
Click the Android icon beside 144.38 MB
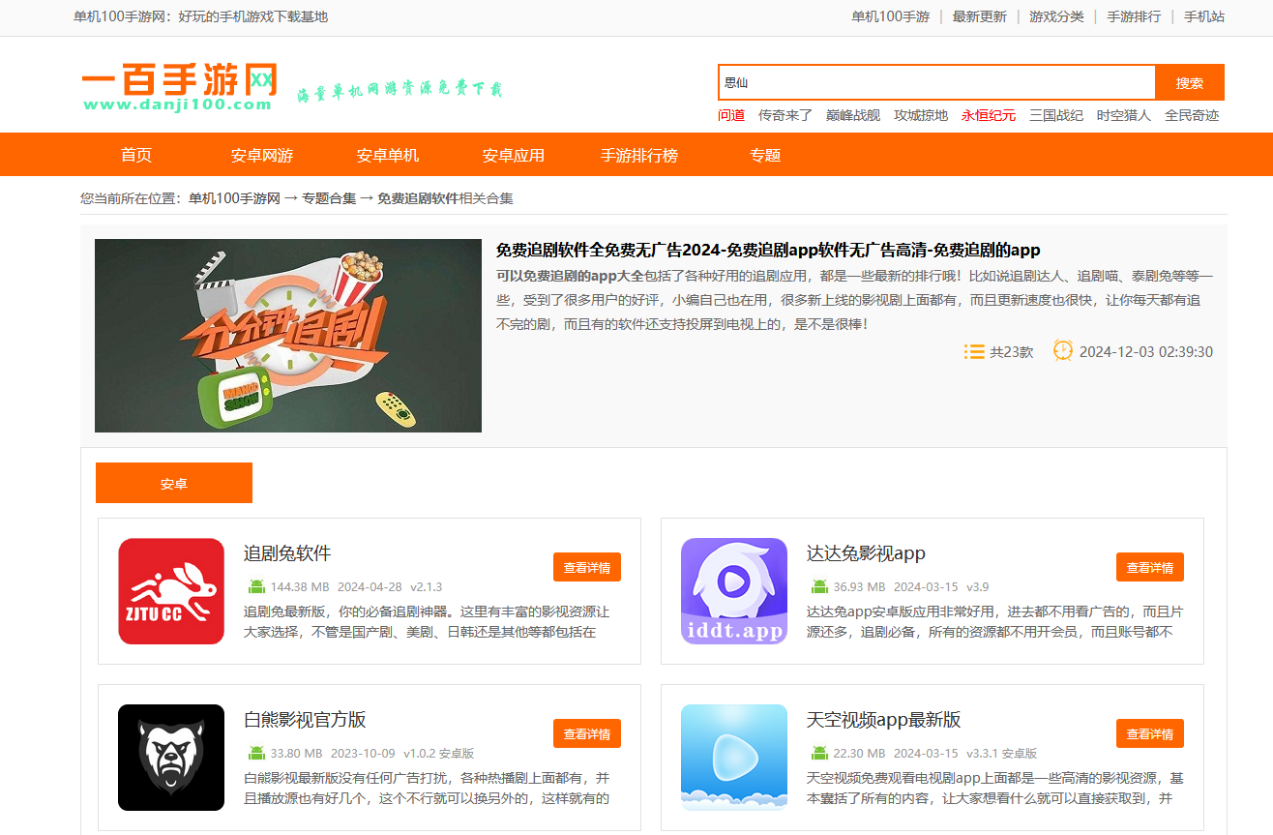pos(256,586)
